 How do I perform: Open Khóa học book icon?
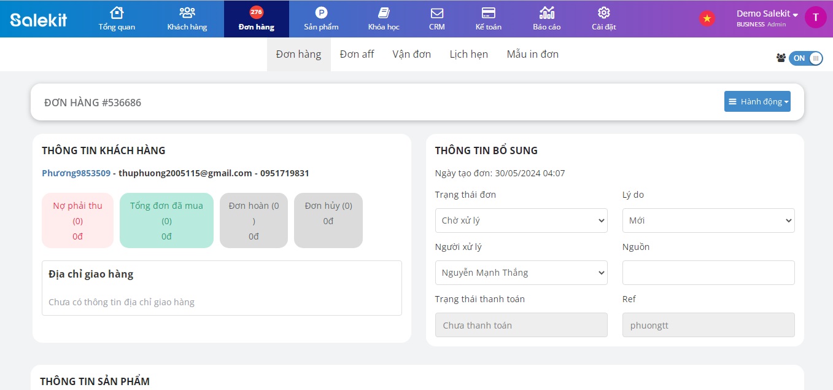tap(384, 13)
